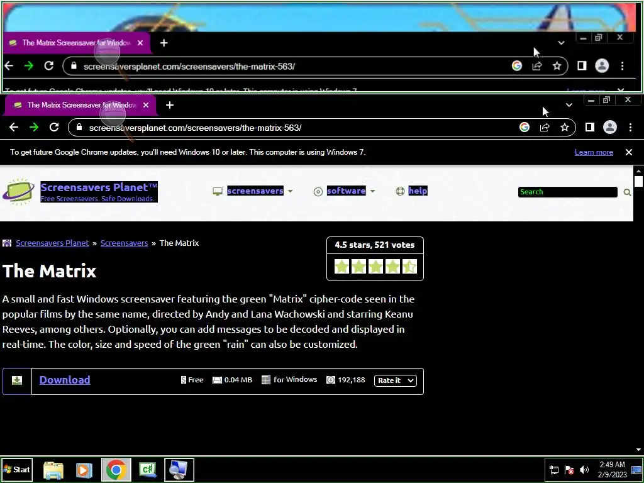The image size is (644, 483).
Task: Click address bar URL in front window
Action: point(195,128)
